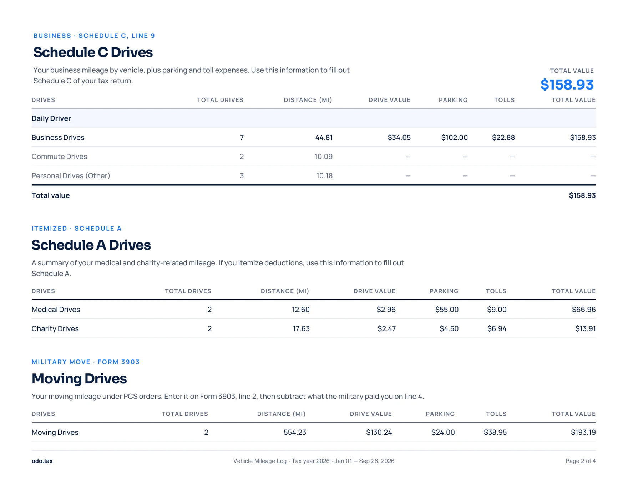Click the 'odo.tax' footer brand
Screen dimensions: 628x485
click(42, 461)
